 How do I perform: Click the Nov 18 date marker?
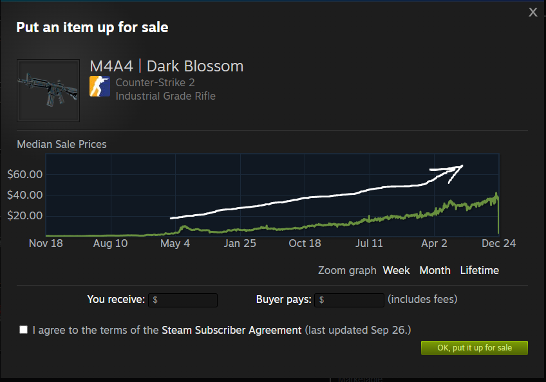point(46,243)
